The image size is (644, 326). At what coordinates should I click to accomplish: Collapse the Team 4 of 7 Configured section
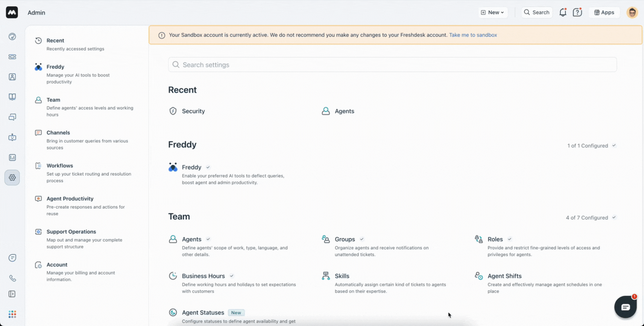click(614, 218)
